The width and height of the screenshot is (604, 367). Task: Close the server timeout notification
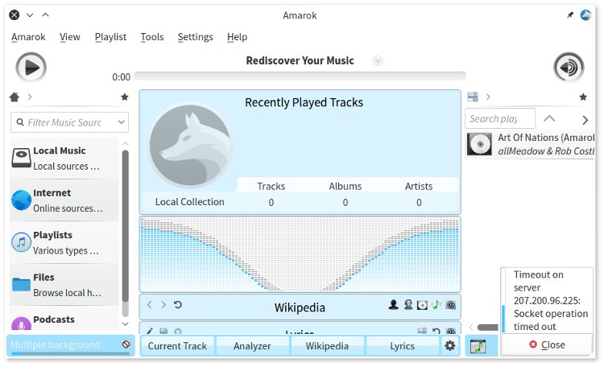click(x=547, y=344)
